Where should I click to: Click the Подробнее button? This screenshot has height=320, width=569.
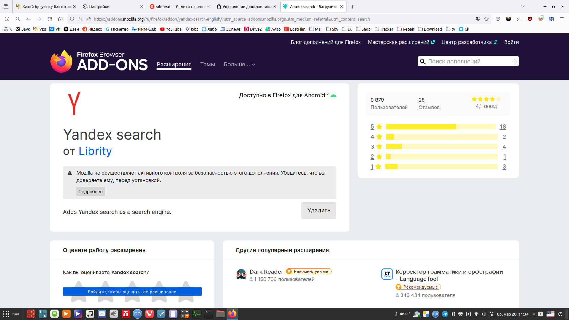coord(90,191)
